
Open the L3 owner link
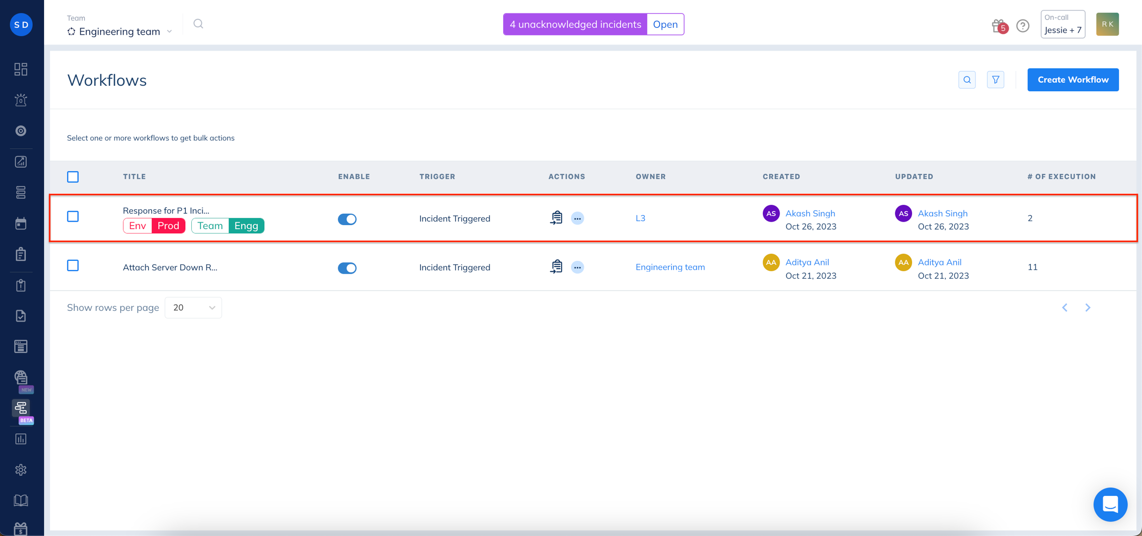tap(640, 218)
